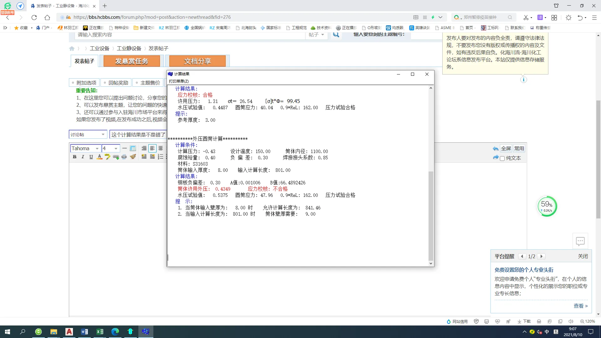This screenshot has width=601, height=338.
Task: Click the forum search magnifier icon
Action: tap(336, 34)
